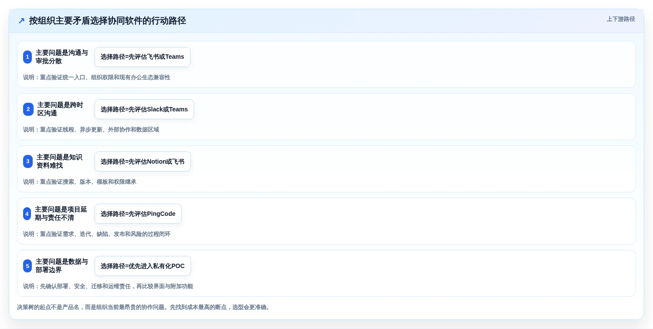This screenshot has height=329, width=653.
Task: Select 选择路径=先评估Slack或Teams button
Action: point(144,109)
